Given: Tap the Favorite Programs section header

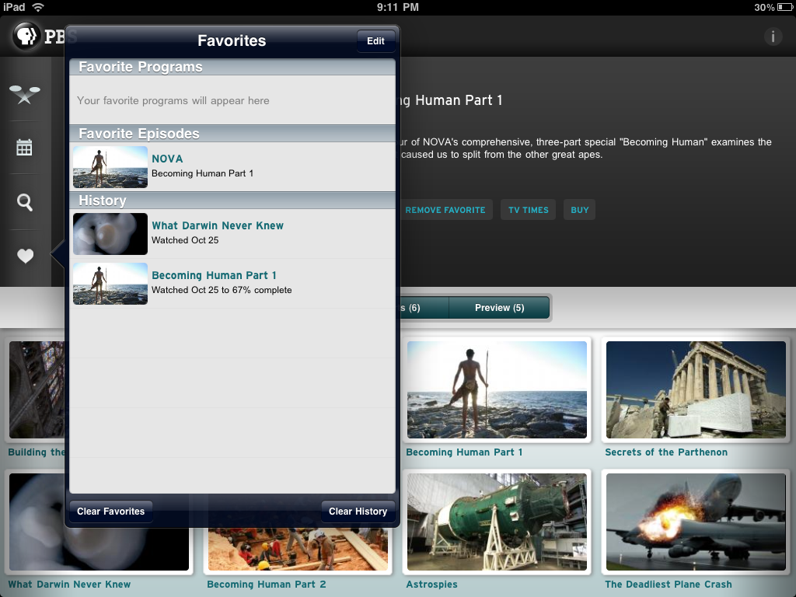Looking at the screenshot, I should pos(232,67).
